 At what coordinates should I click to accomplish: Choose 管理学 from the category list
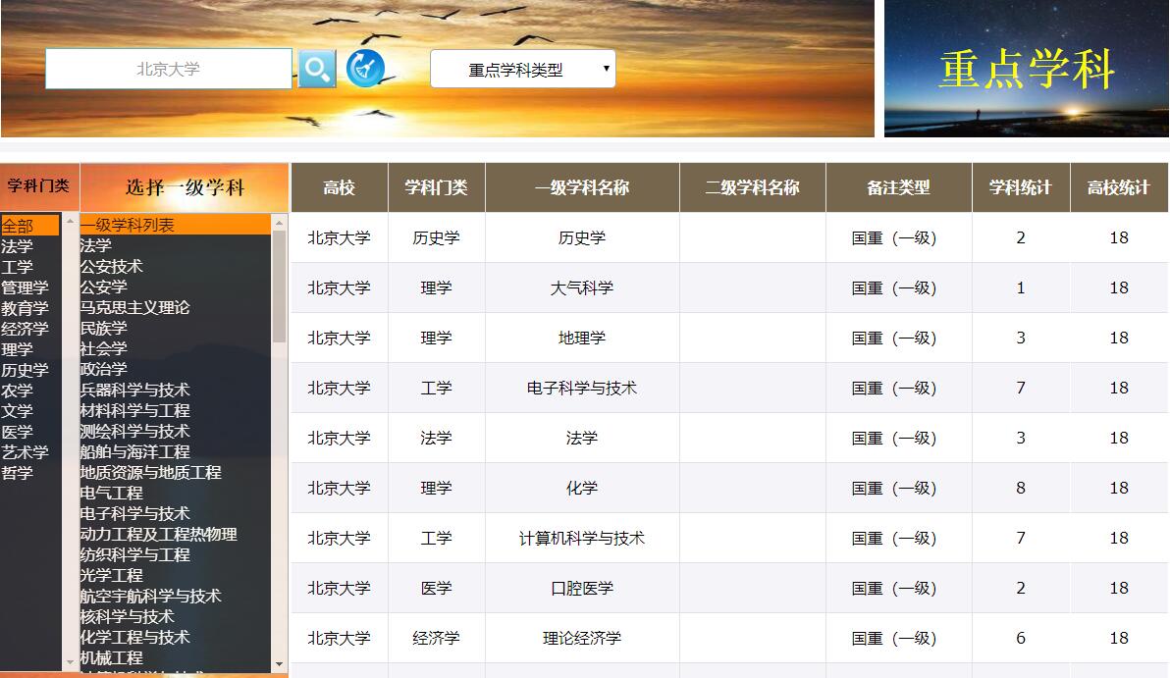click(25, 287)
